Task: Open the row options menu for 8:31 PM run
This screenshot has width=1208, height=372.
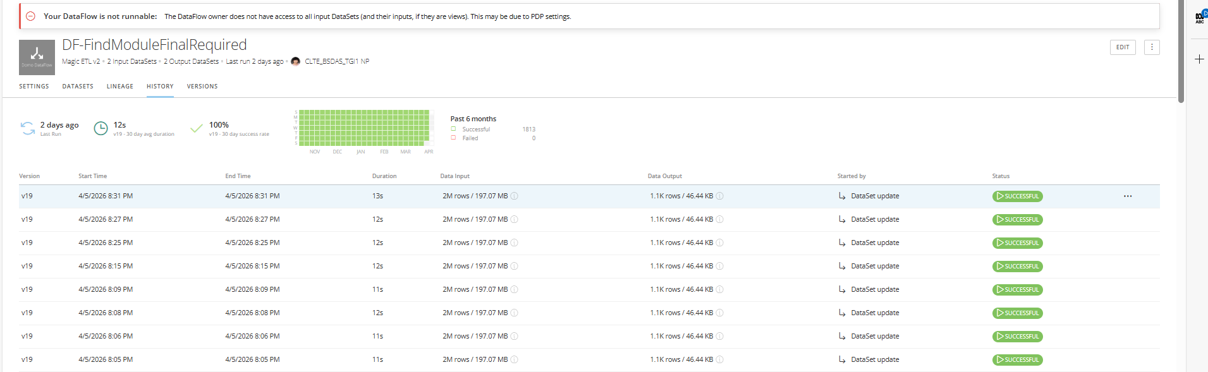Action: pyautogui.click(x=1128, y=196)
